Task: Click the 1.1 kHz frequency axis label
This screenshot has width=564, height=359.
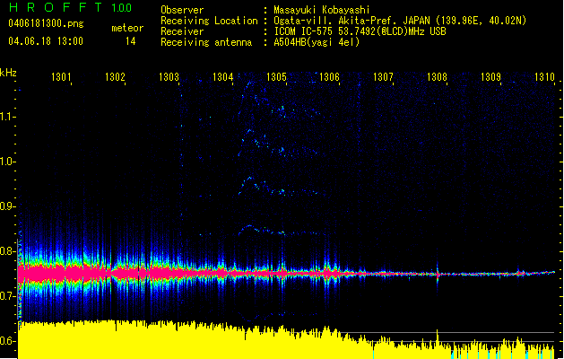Action: [7, 117]
